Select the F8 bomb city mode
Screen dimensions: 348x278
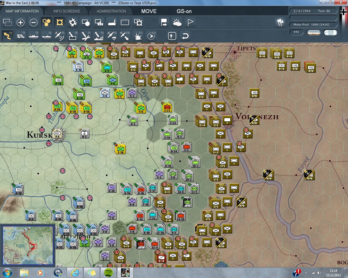tap(99, 36)
